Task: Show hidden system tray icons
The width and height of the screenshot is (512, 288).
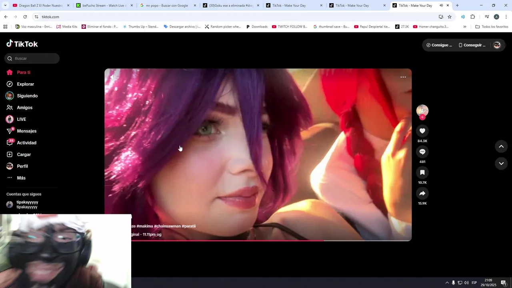Action: point(447,283)
